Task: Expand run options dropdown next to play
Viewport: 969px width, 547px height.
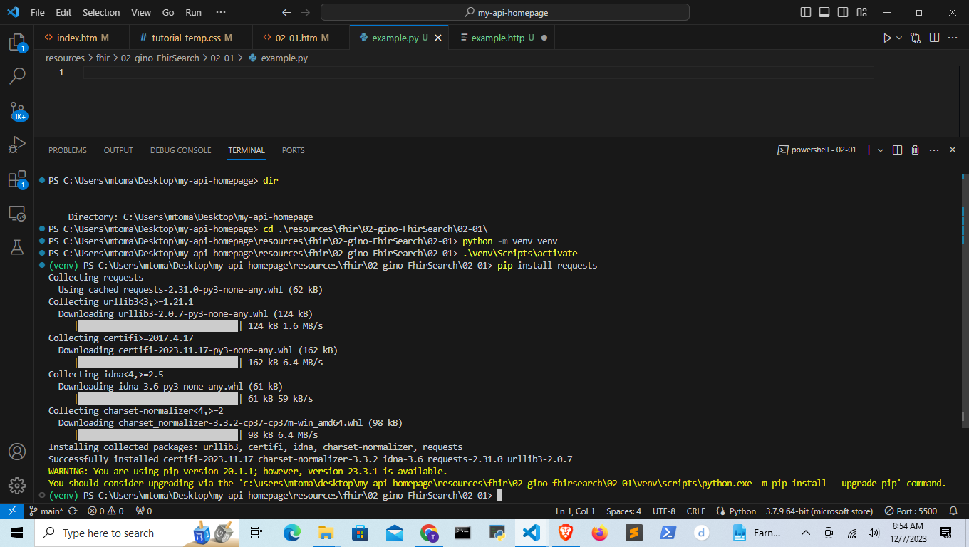Action: coord(899,38)
